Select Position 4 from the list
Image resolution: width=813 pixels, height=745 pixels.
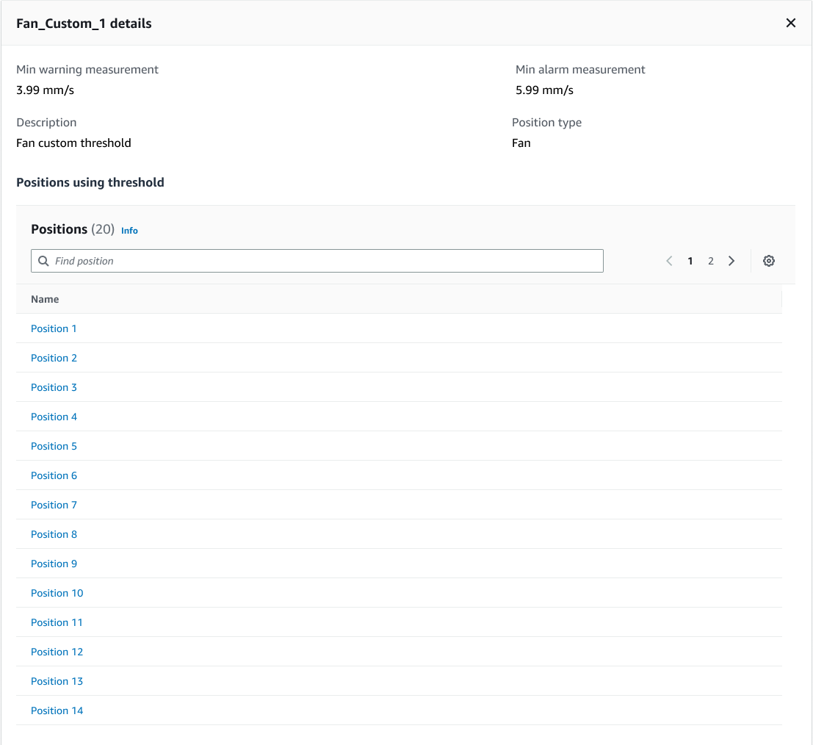pyautogui.click(x=54, y=417)
